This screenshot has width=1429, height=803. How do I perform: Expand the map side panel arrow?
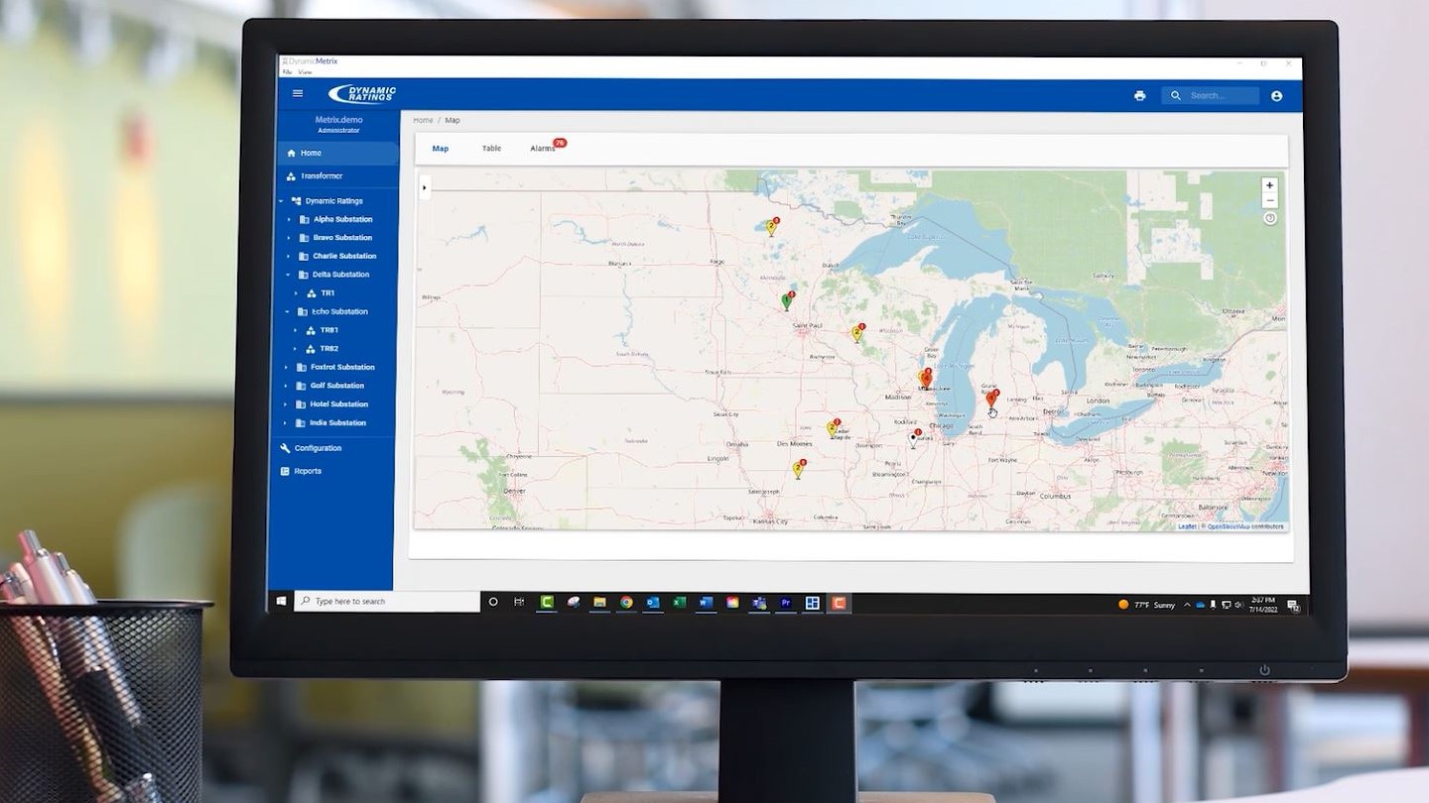tap(425, 186)
